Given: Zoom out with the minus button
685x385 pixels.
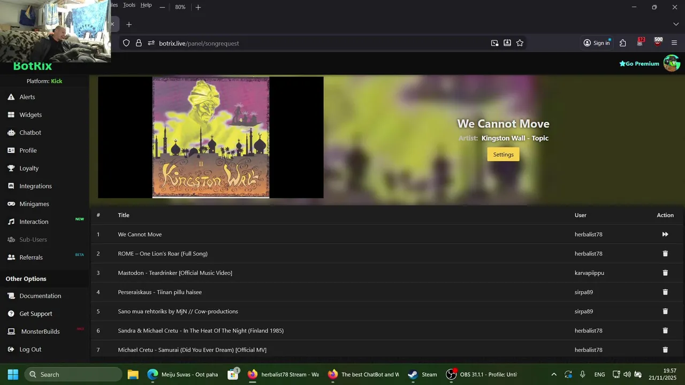Looking at the screenshot, I should (x=162, y=7).
